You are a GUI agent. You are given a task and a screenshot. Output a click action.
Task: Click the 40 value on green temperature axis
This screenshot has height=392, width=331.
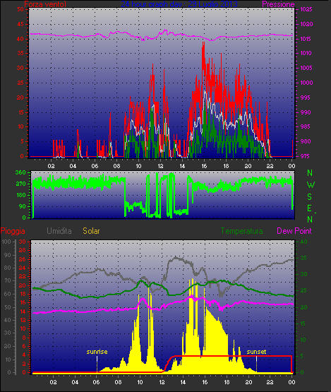coord(303,242)
